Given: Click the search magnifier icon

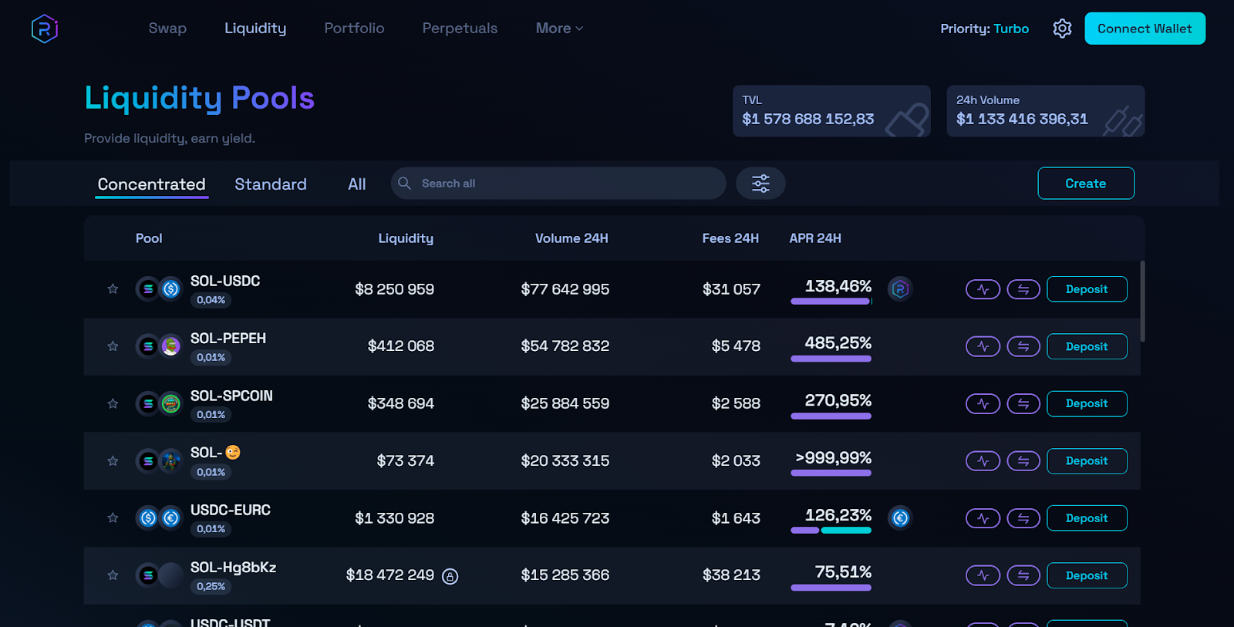Looking at the screenshot, I should [x=404, y=184].
